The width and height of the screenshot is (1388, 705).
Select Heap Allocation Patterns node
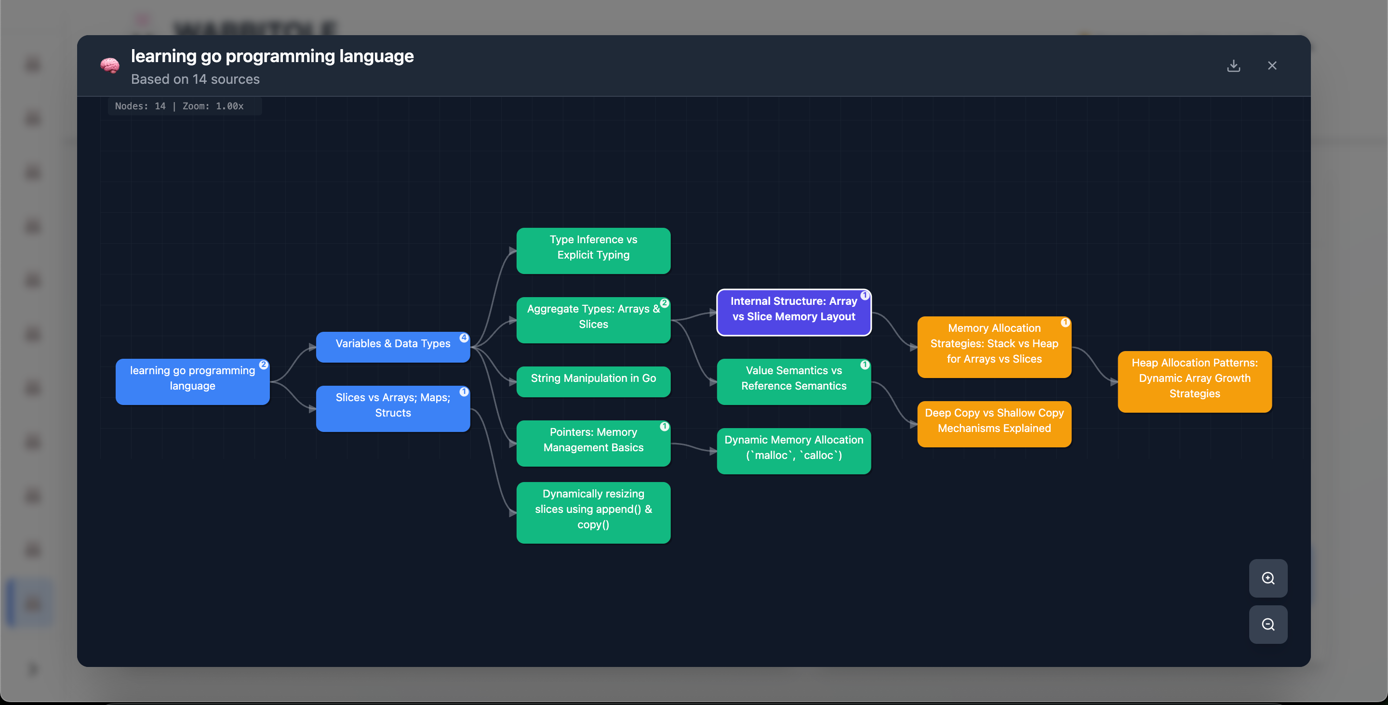coord(1195,381)
